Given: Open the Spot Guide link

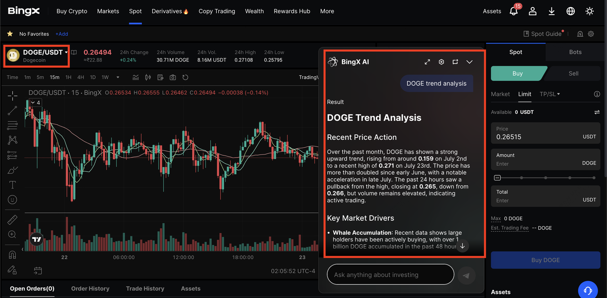Looking at the screenshot, I should [x=543, y=34].
